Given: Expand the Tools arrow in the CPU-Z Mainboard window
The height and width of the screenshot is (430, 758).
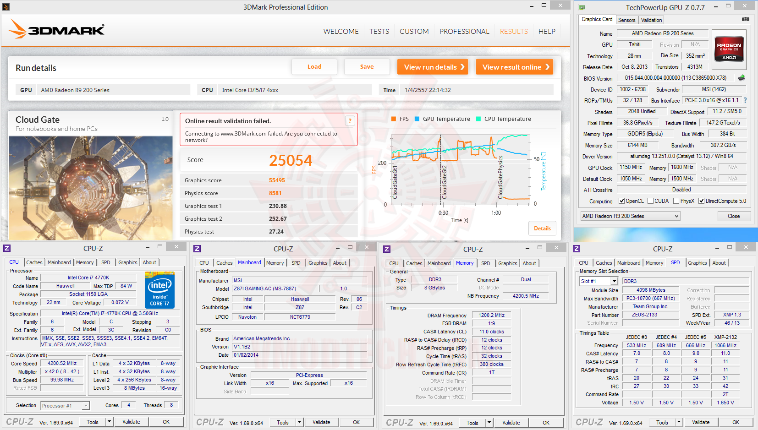Looking at the screenshot, I should [299, 422].
